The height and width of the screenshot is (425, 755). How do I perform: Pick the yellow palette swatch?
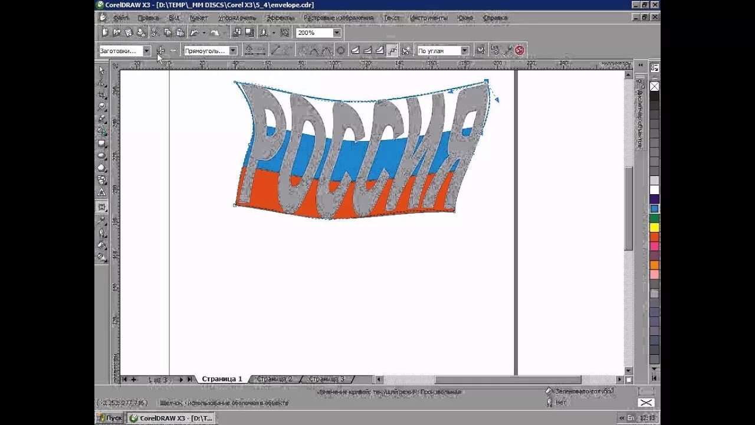click(x=654, y=227)
